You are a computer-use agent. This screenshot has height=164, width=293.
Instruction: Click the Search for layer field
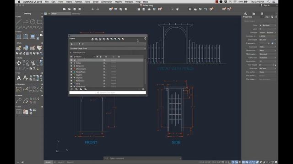click(108, 92)
